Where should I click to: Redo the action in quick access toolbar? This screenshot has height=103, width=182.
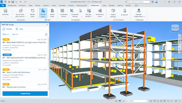pos(25,2)
